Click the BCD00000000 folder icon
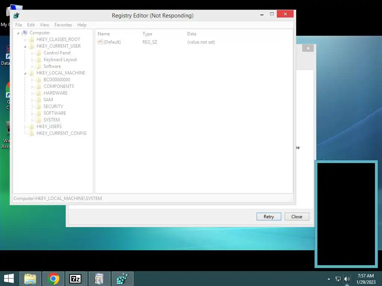The image size is (382, 286). coord(38,80)
